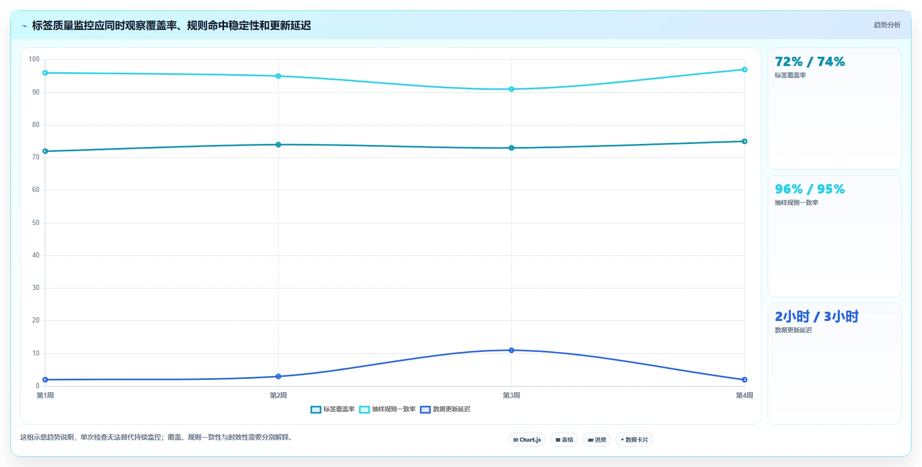Click the trend icon beside the title

point(24,26)
